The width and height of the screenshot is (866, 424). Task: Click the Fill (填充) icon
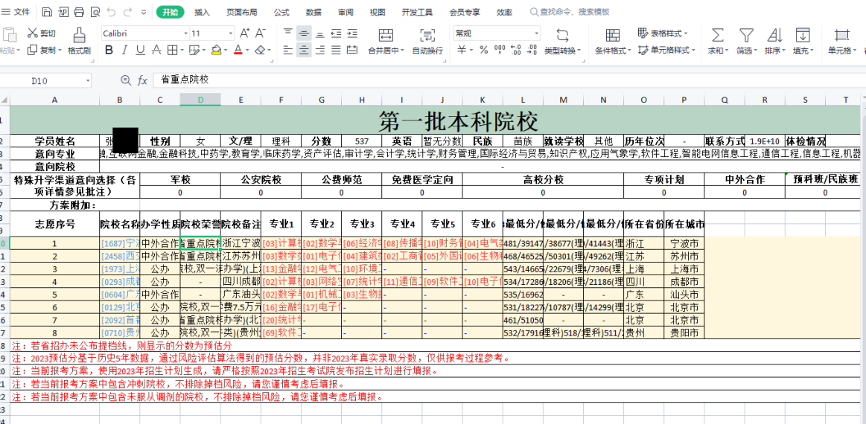click(x=802, y=36)
